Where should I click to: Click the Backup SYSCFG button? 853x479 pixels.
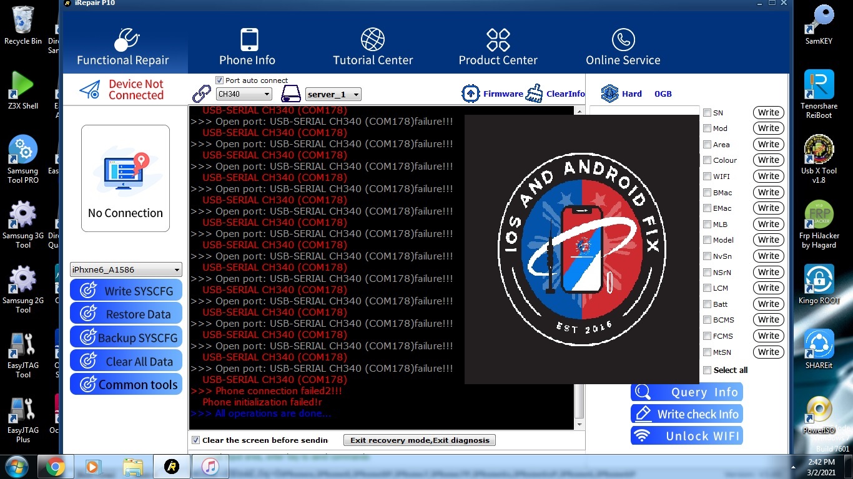pos(126,337)
